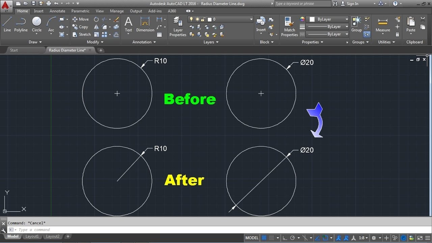Screen dimensions: 432x243
Task: Expand the Modify panel
Action: click(x=95, y=42)
